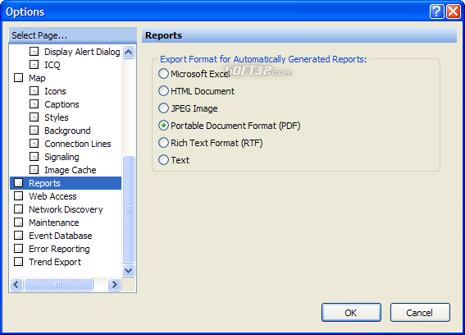Screen dimensions: 465x335
Task: Click the icon beside Captions entry
Action: pos(34,103)
